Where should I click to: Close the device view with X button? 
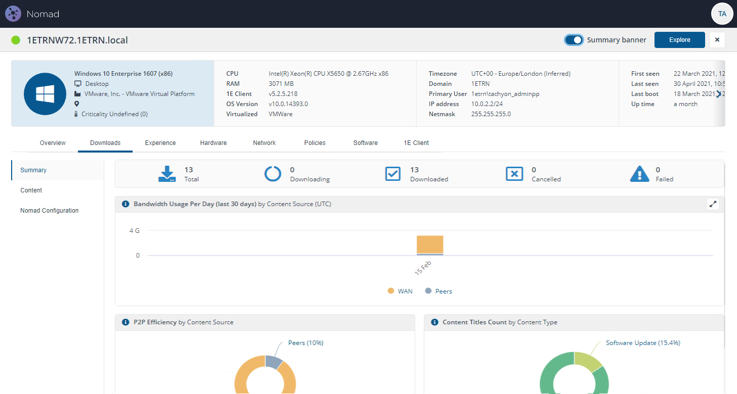point(717,40)
